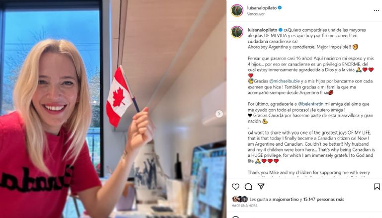The image size is (382, 218).
Task: Like the post with the heart icon
Action: (x=235, y=187)
